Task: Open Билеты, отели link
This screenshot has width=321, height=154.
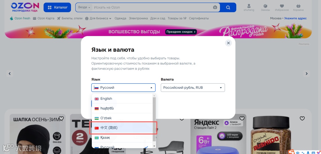Action: (70, 18)
